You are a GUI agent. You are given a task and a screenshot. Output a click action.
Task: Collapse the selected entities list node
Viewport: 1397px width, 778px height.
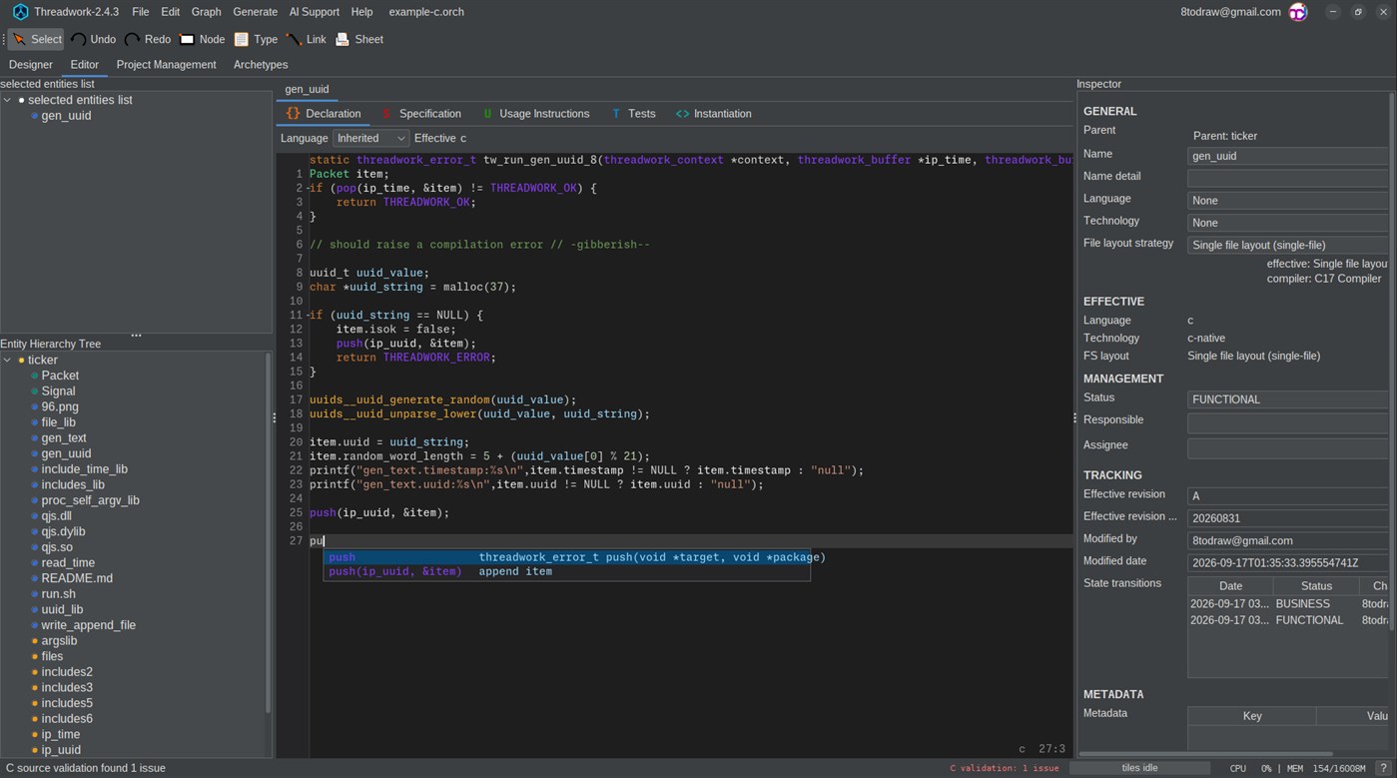click(x=8, y=100)
